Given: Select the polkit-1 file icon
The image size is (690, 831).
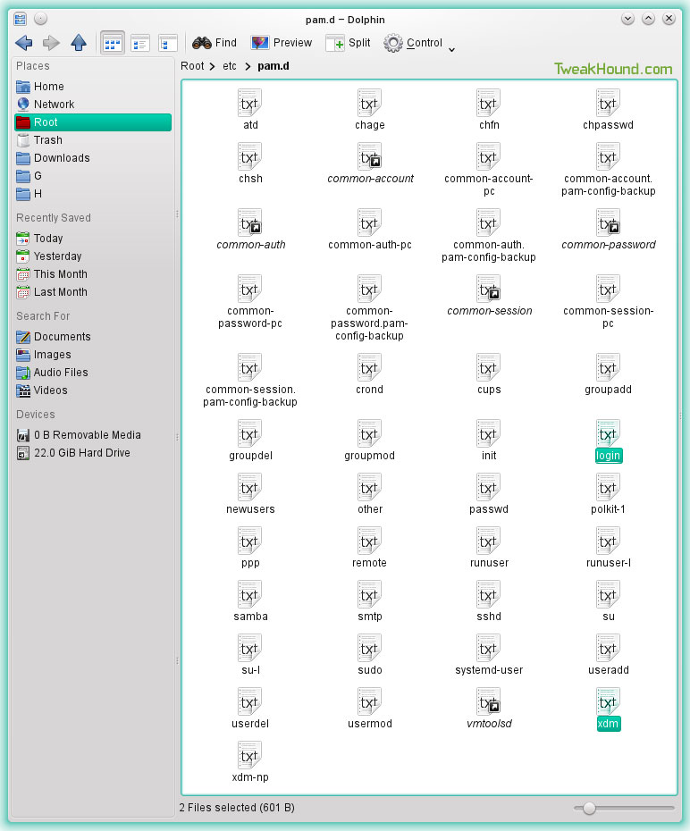Looking at the screenshot, I should click(x=608, y=488).
